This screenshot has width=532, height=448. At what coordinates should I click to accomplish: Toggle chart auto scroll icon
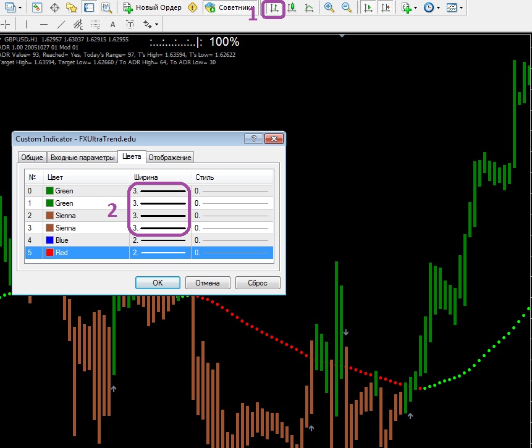368,7
